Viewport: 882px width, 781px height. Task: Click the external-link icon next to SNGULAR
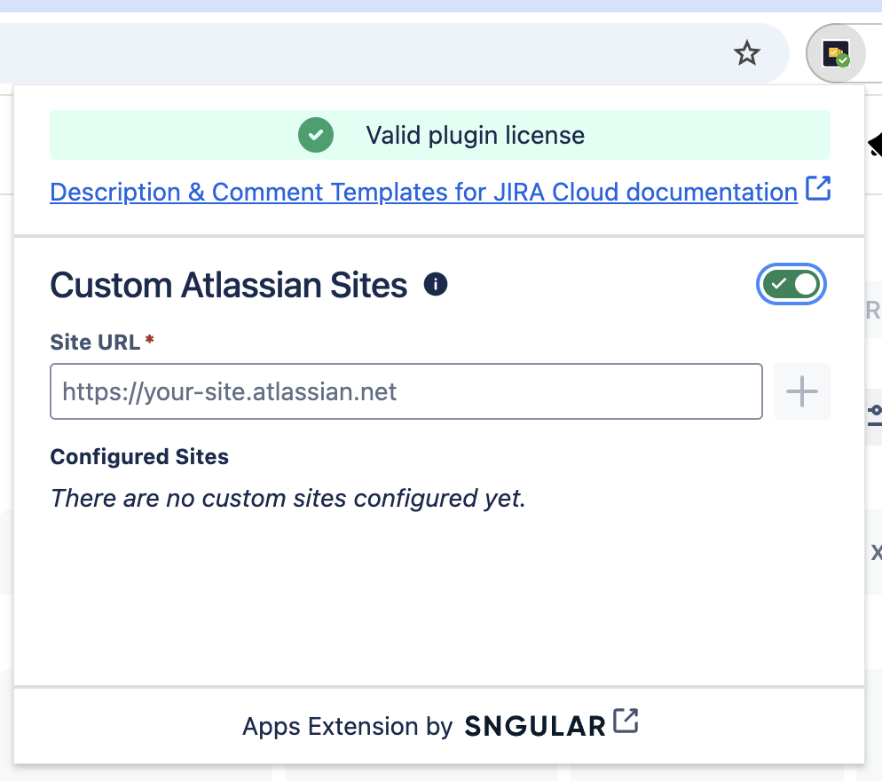pos(626,722)
